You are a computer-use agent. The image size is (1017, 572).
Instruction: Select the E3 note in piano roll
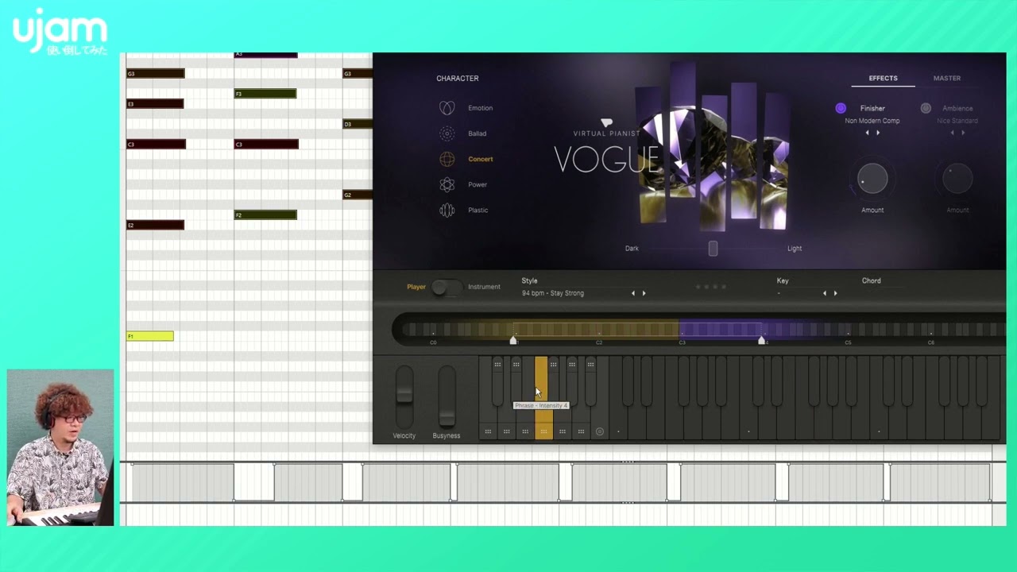coord(155,103)
